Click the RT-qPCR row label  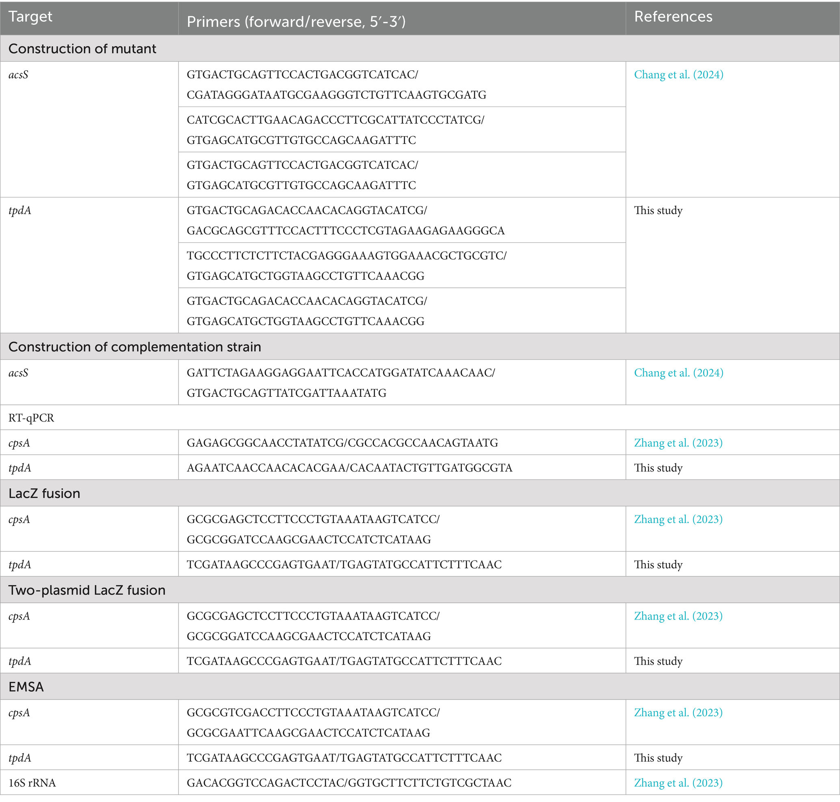[31, 418]
